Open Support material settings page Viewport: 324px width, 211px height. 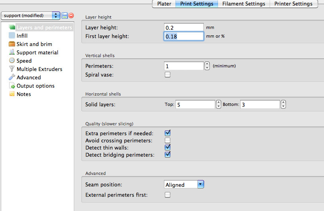(37, 52)
